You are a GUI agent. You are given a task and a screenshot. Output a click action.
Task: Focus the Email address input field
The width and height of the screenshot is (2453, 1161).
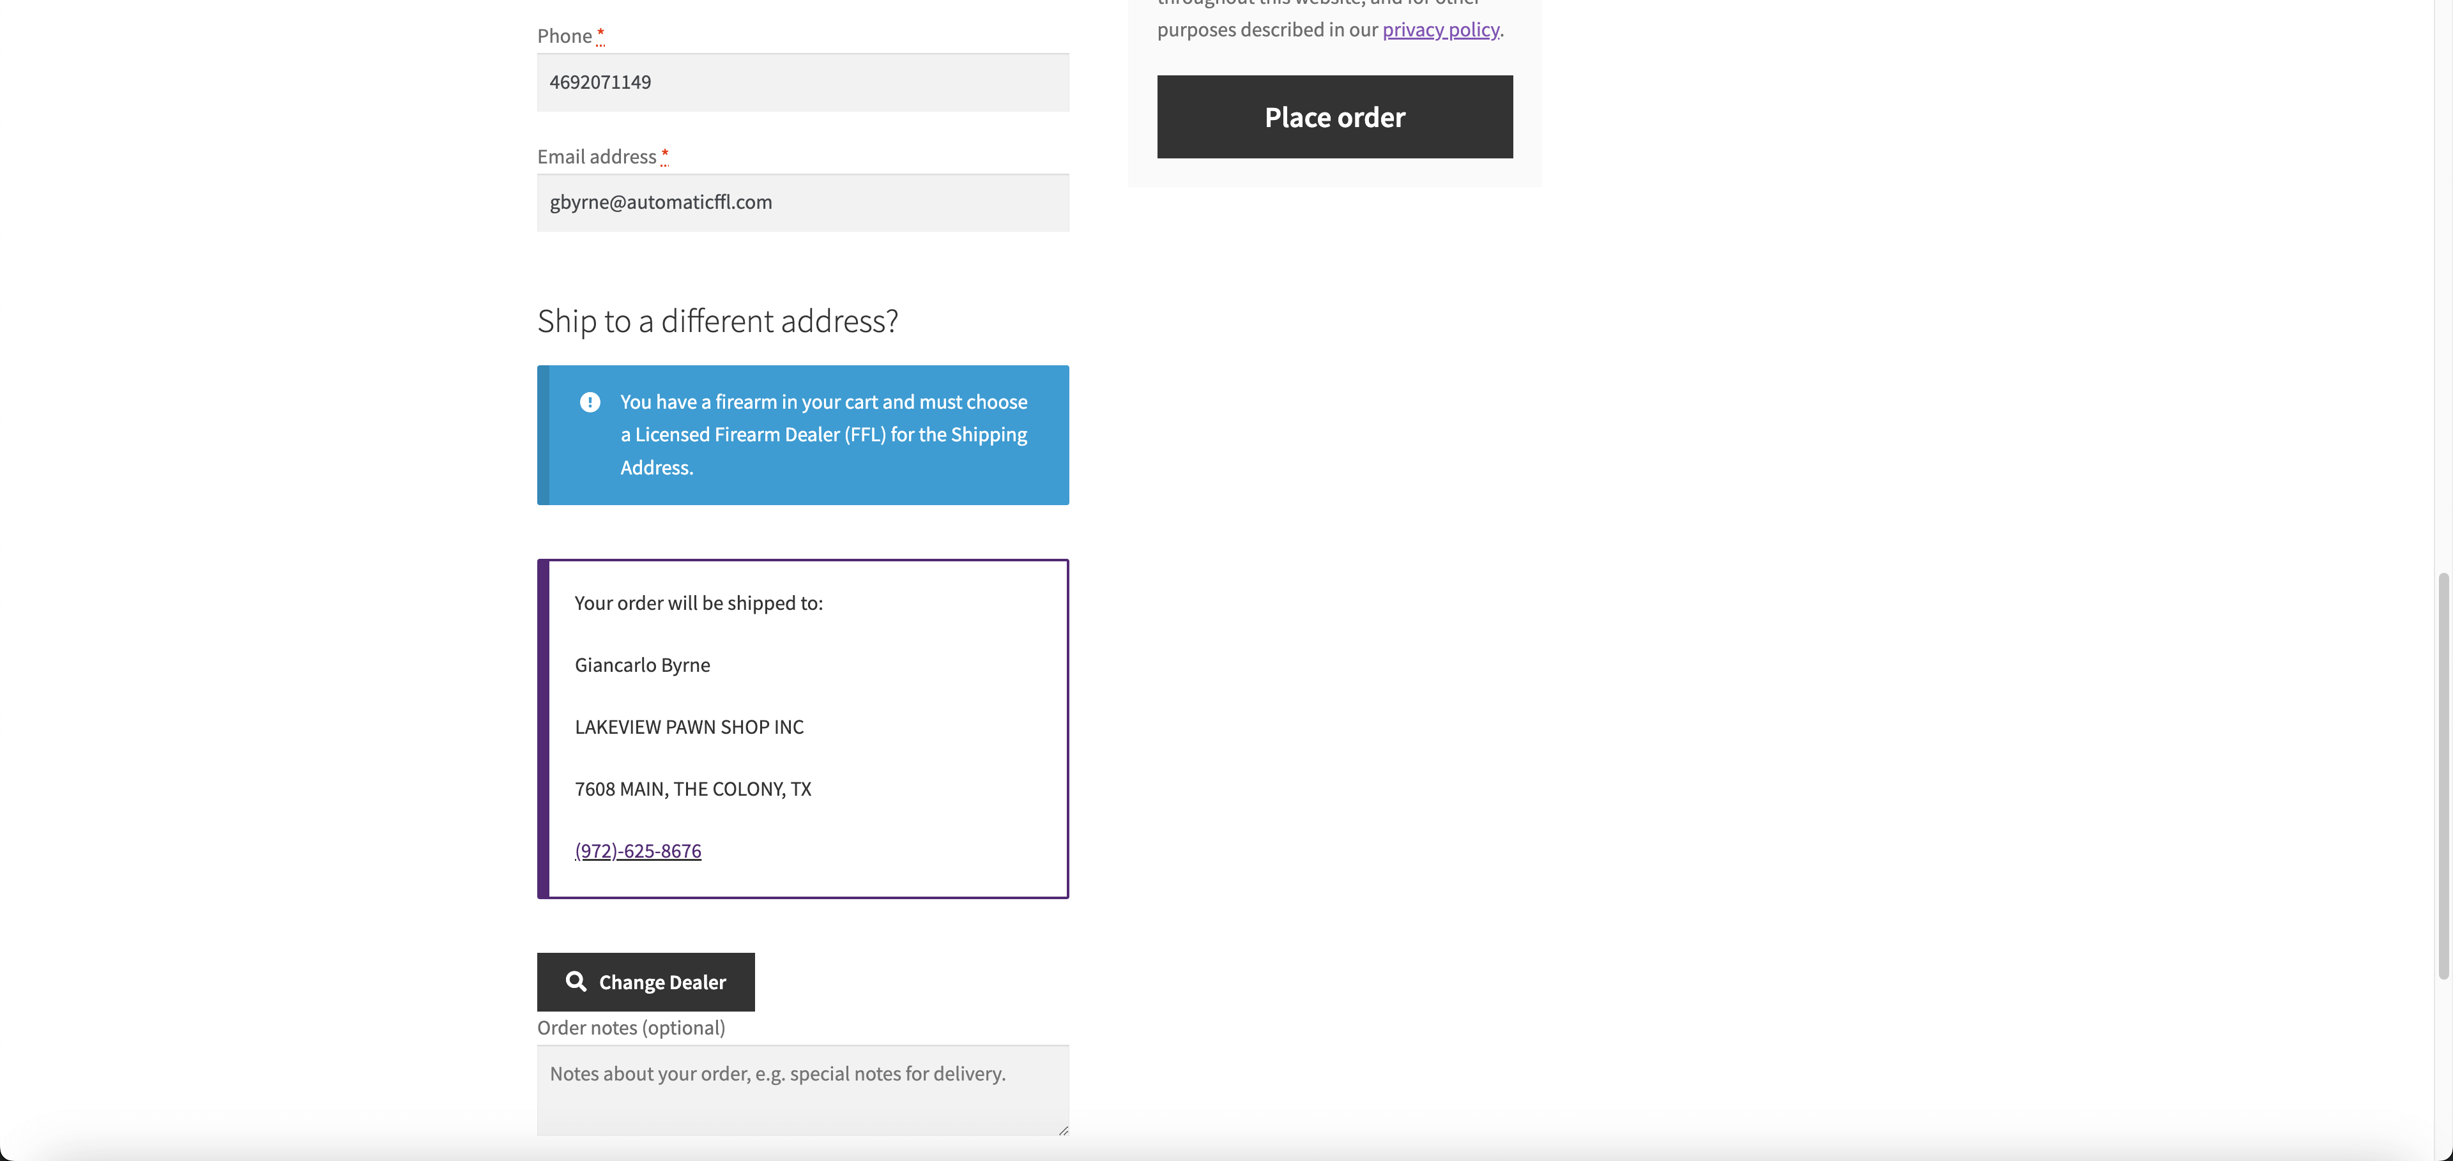(x=802, y=202)
